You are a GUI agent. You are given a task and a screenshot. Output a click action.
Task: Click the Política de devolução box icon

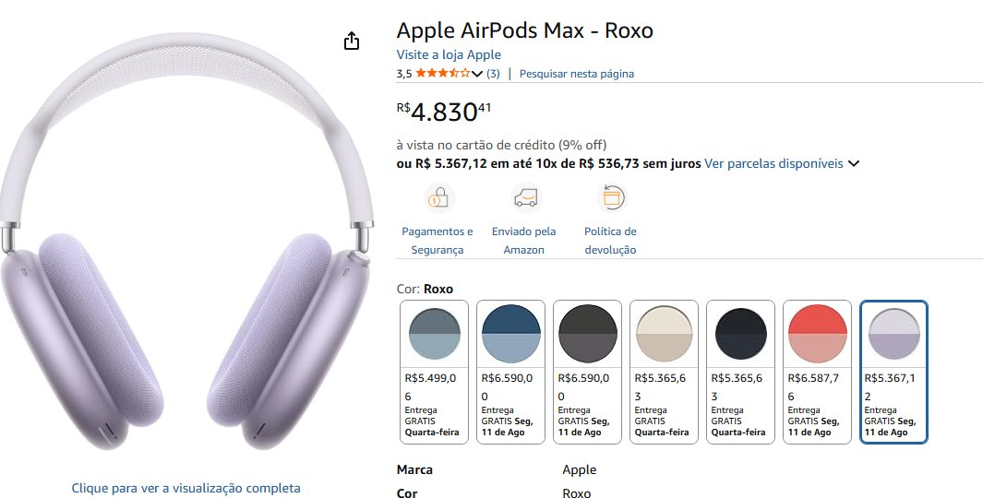[x=611, y=198]
